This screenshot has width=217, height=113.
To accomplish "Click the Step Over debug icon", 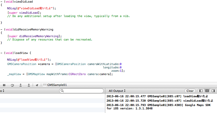I will tap(12, 85).
